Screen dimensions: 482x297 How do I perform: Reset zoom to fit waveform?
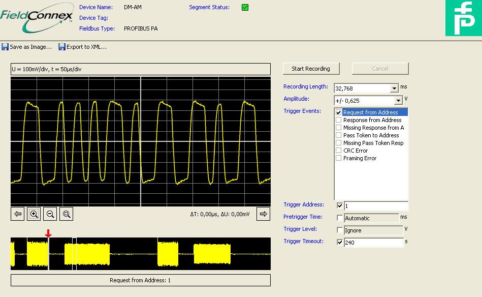pyautogui.click(x=67, y=214)
